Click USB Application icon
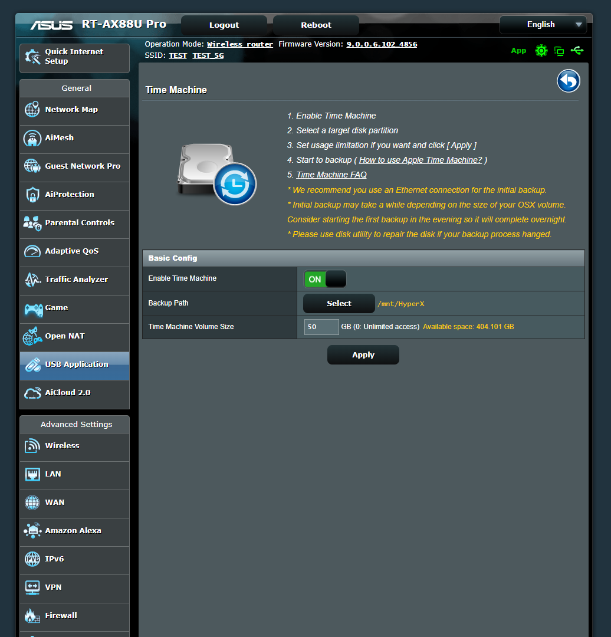 click(33, 365)
